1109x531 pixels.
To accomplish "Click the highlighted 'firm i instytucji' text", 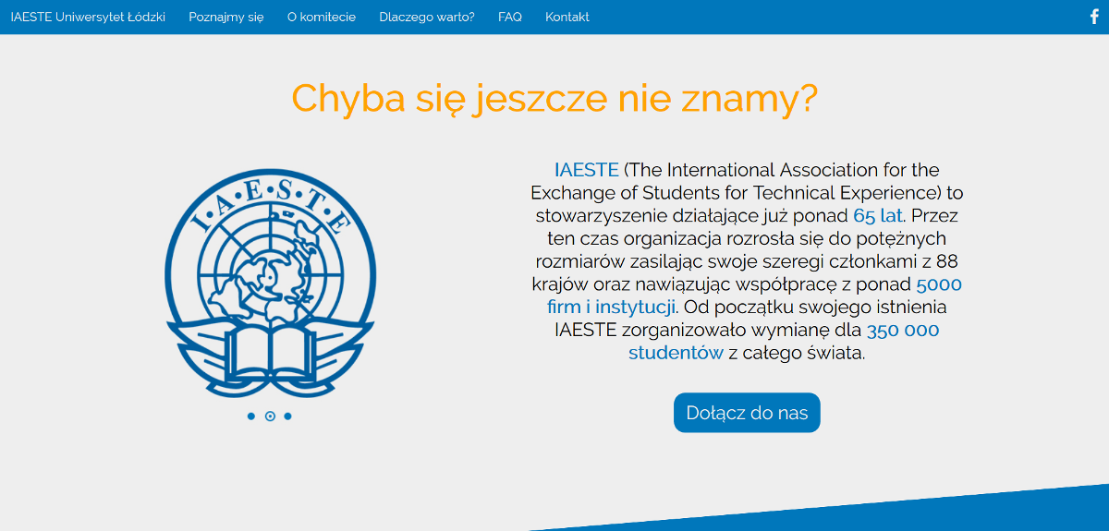I will tap(612, 307).
